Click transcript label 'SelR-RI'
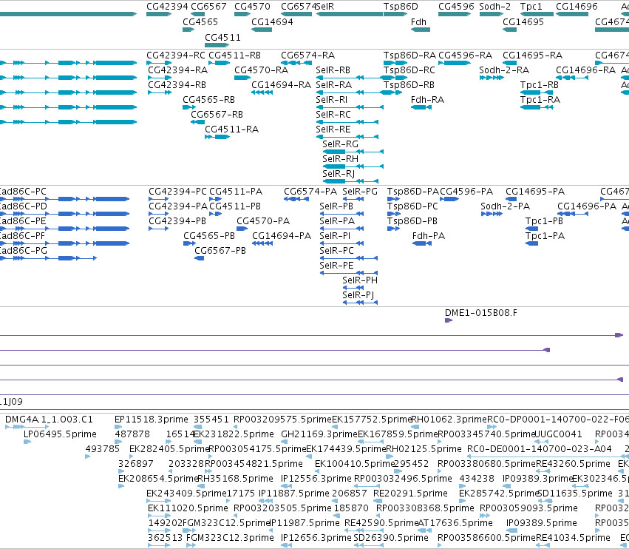 pos(332,100)
